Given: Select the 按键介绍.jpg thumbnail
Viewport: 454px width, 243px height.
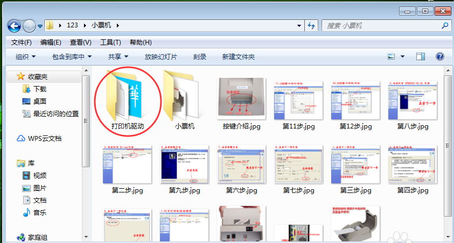Looking at the screenshot, I should [242, 97].
